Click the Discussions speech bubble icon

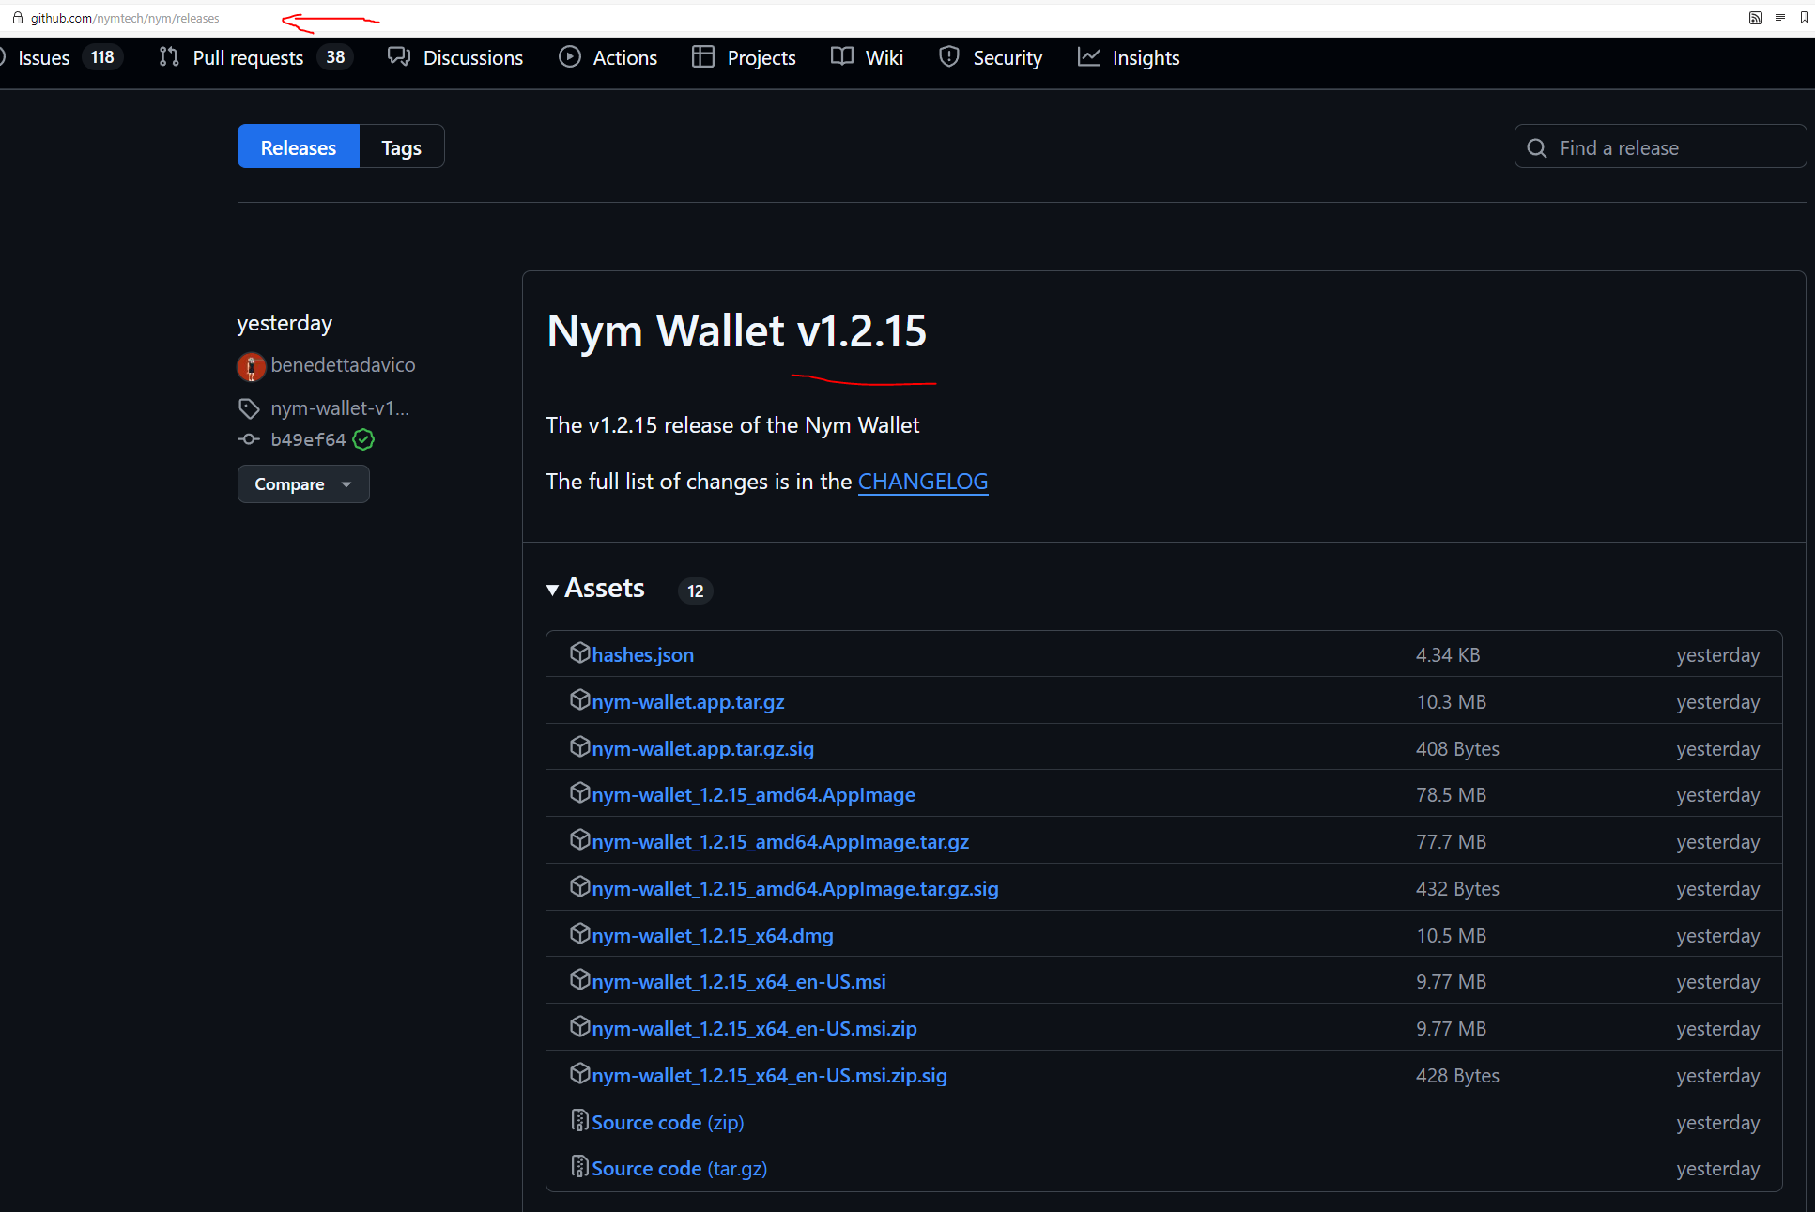(x=399, y=57)
